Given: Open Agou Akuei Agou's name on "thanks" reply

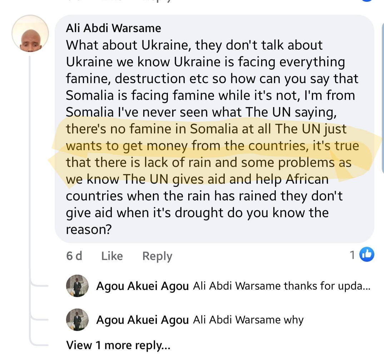Looking at the screenshot, I should tap(142, 286).
